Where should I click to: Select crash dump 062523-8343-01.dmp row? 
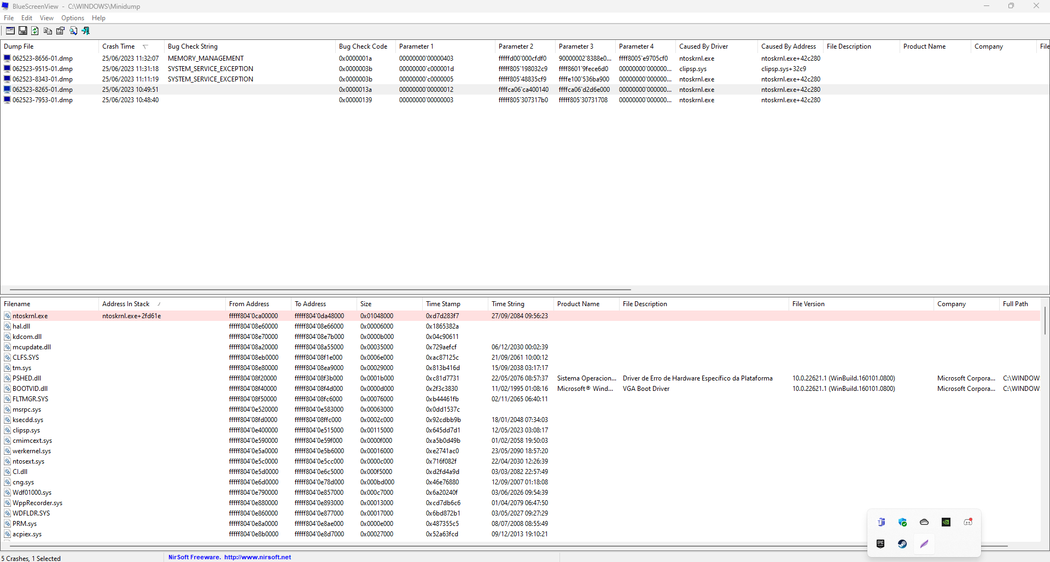525,79
